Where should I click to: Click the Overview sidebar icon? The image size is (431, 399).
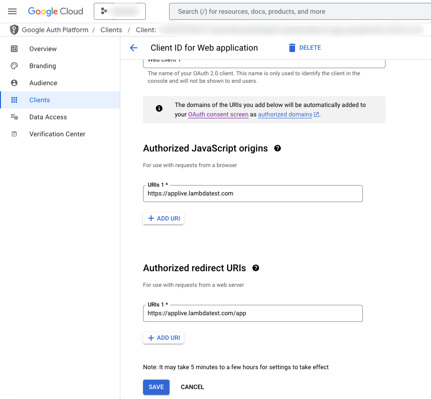pos(14,49)
